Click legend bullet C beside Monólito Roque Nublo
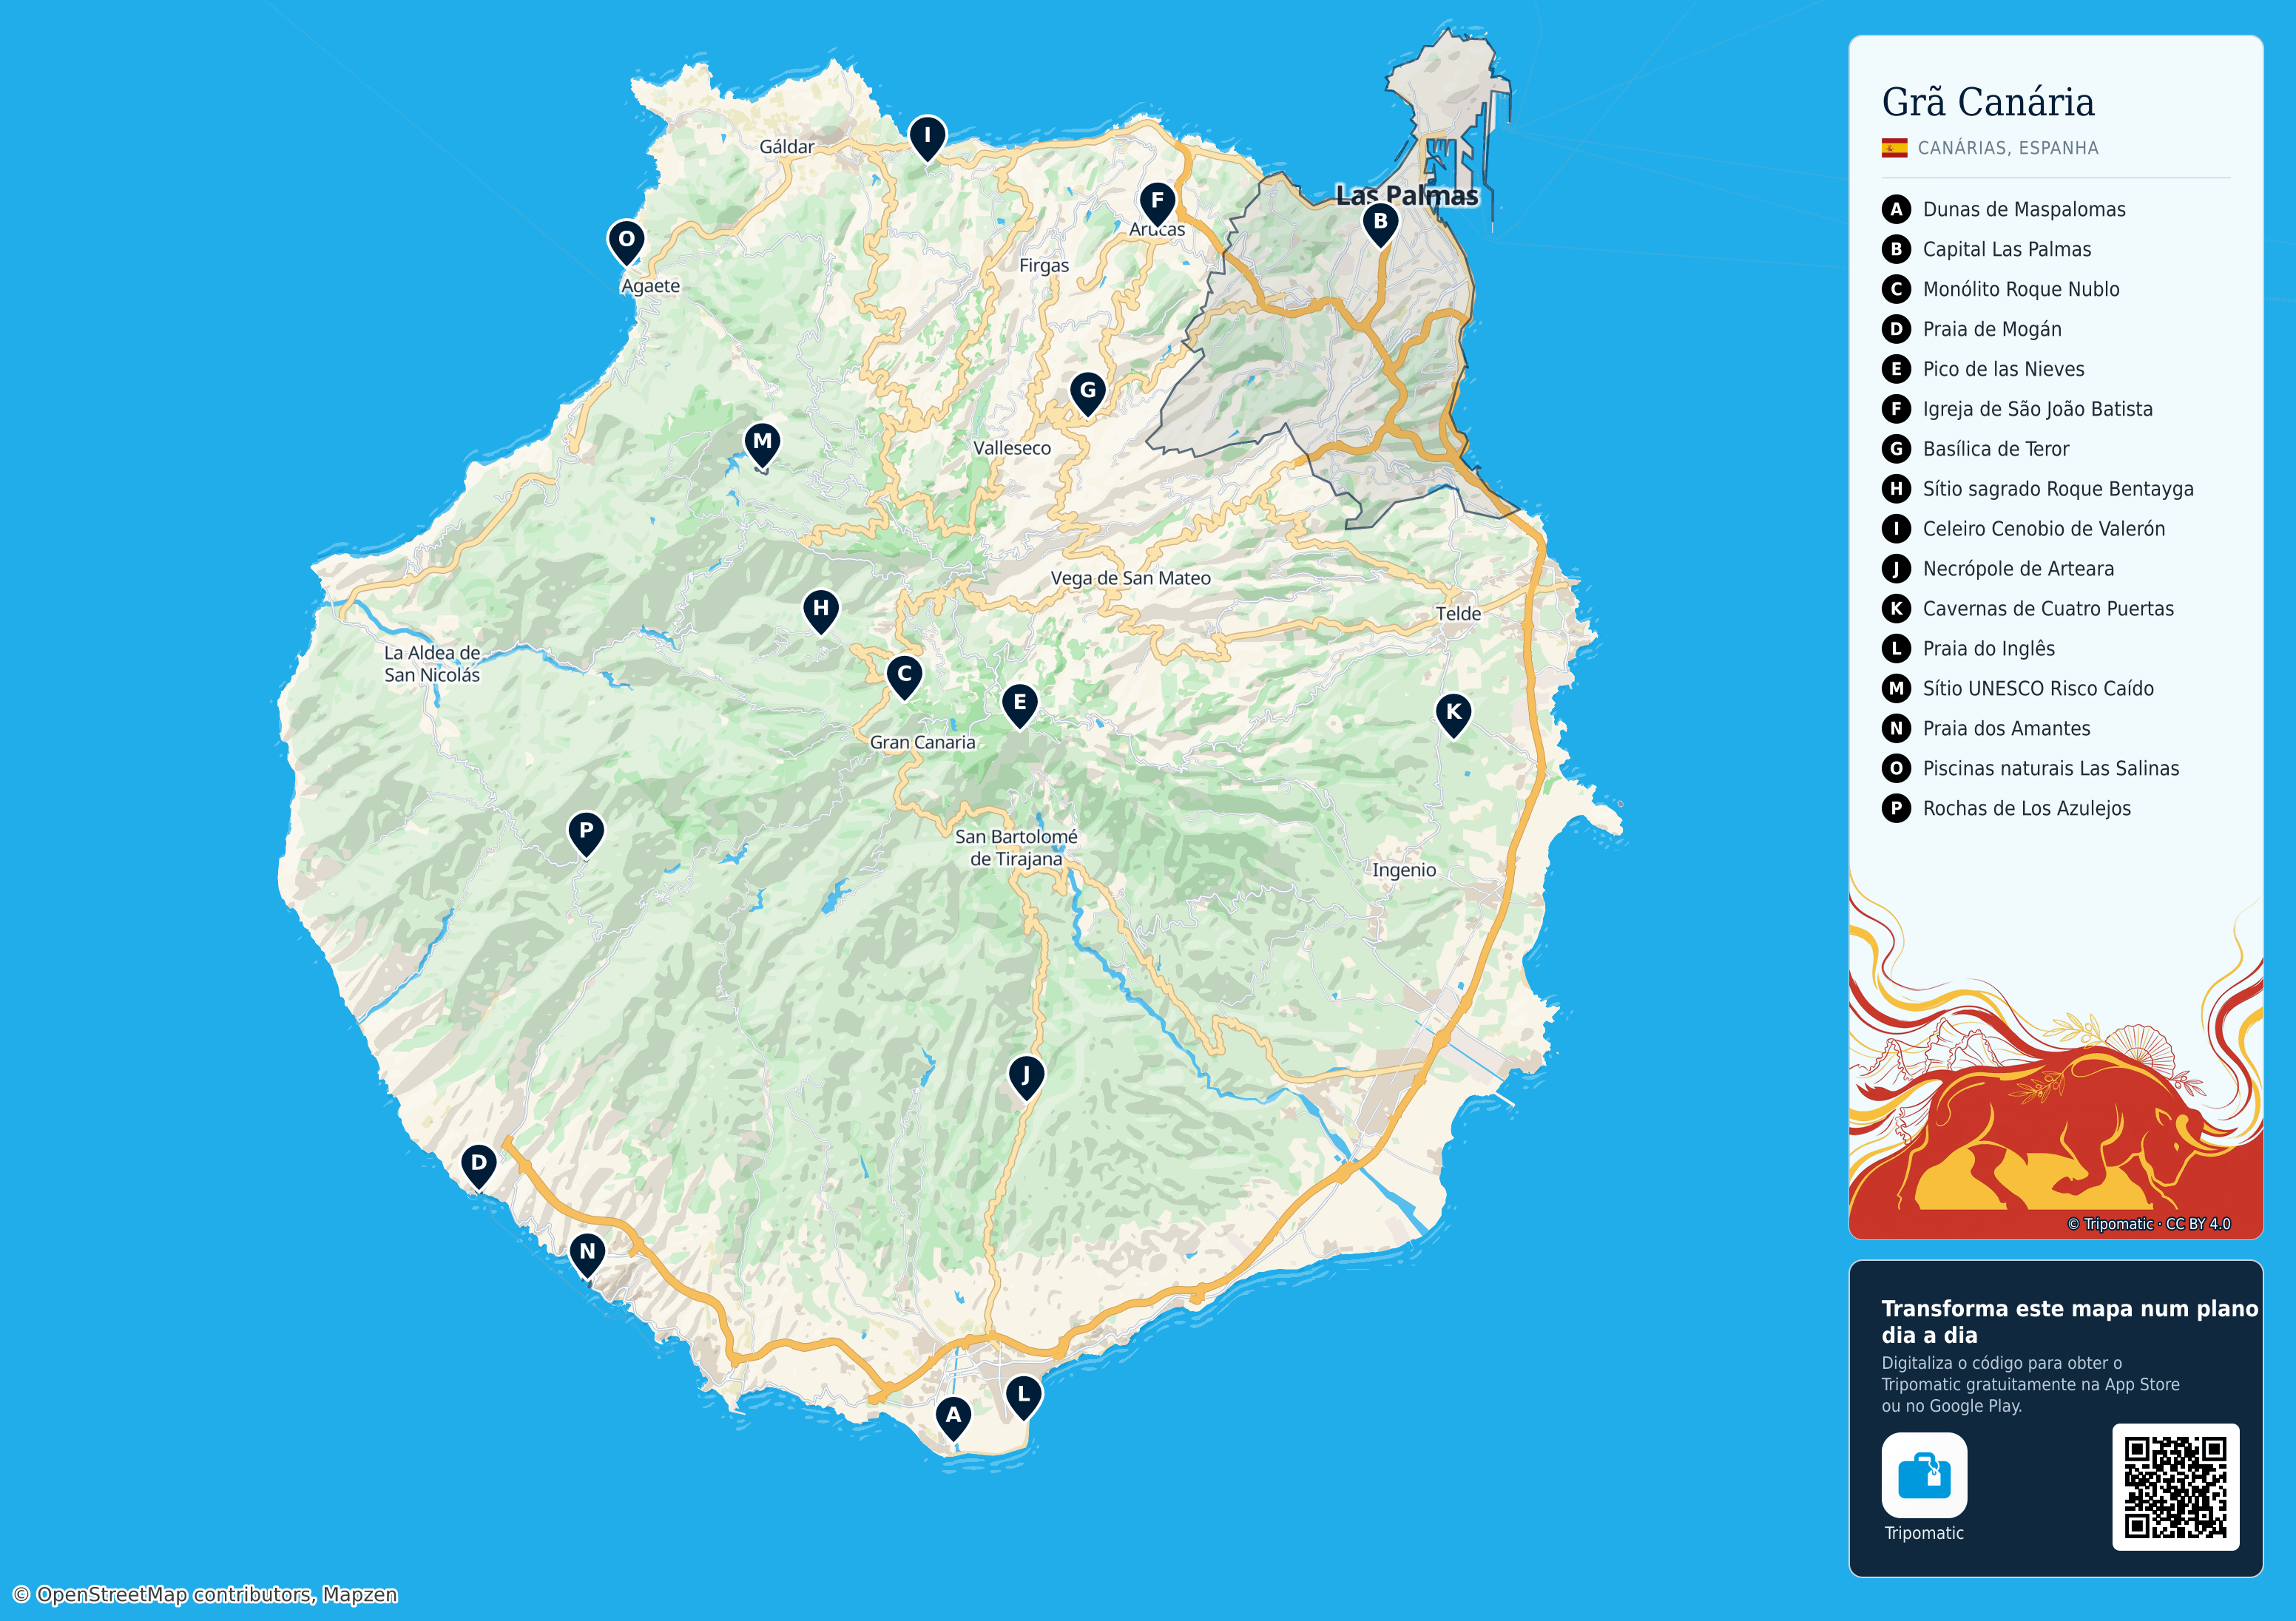The image size is (2296, 1621). 1896,289
